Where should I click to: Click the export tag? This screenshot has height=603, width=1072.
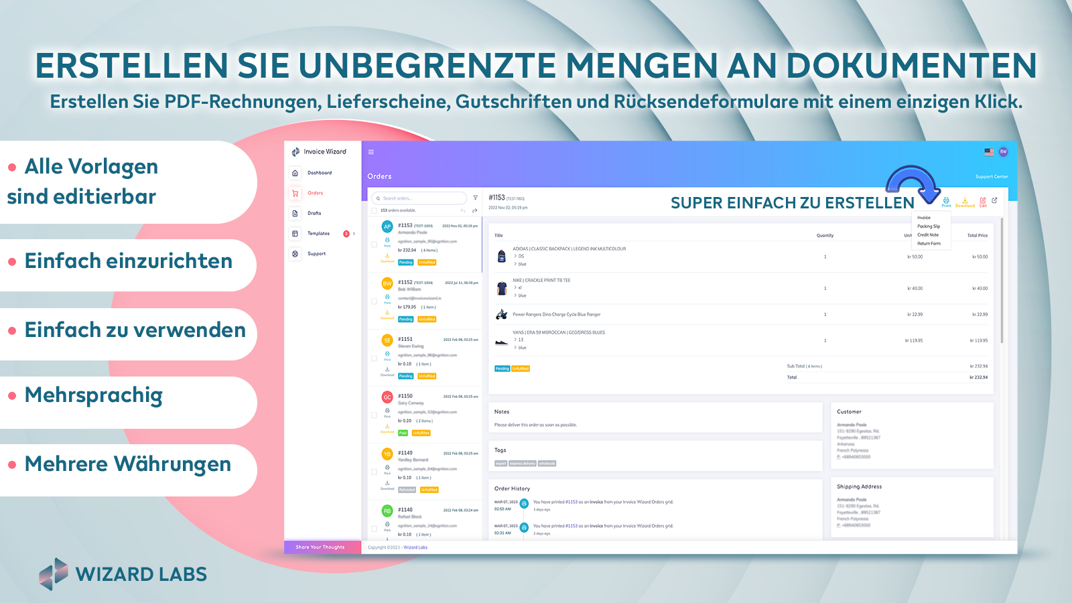500,463
